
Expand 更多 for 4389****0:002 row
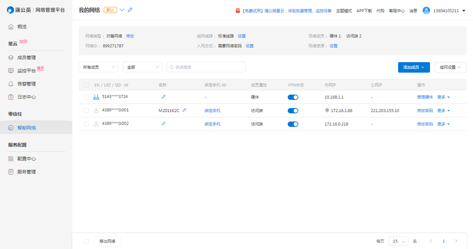coord(443,124)
